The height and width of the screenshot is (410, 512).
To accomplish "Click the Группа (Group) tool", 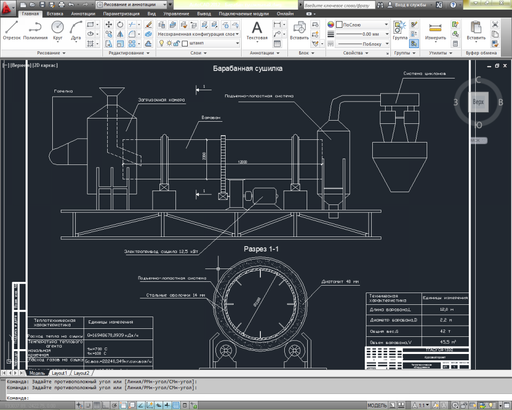I will point(400,30).
